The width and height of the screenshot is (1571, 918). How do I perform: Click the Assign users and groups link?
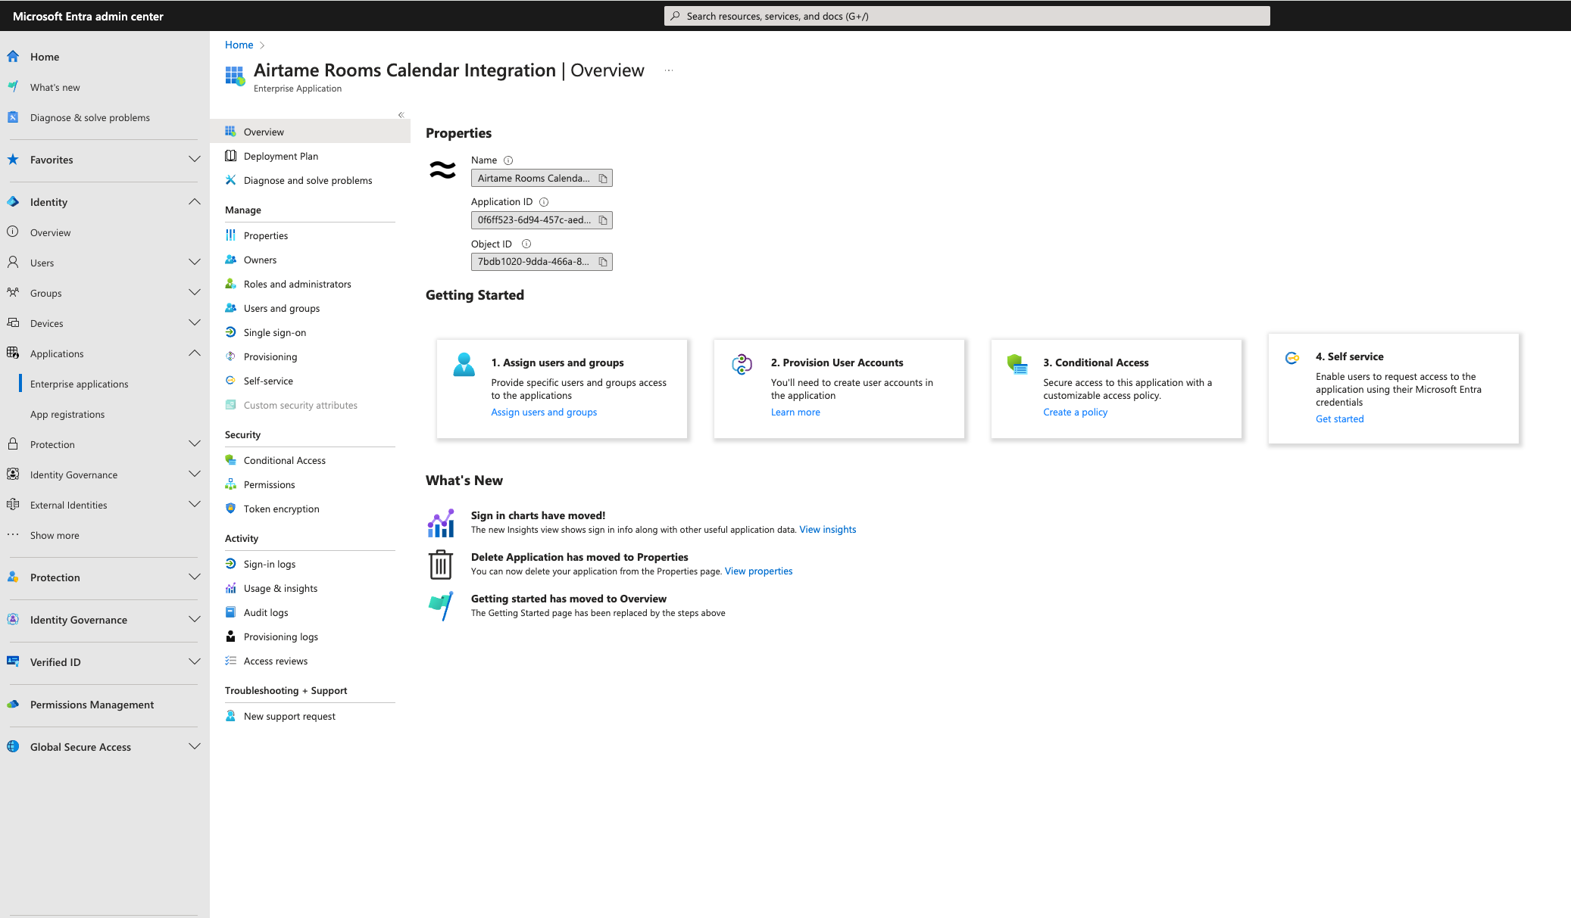tap(544, 412)
